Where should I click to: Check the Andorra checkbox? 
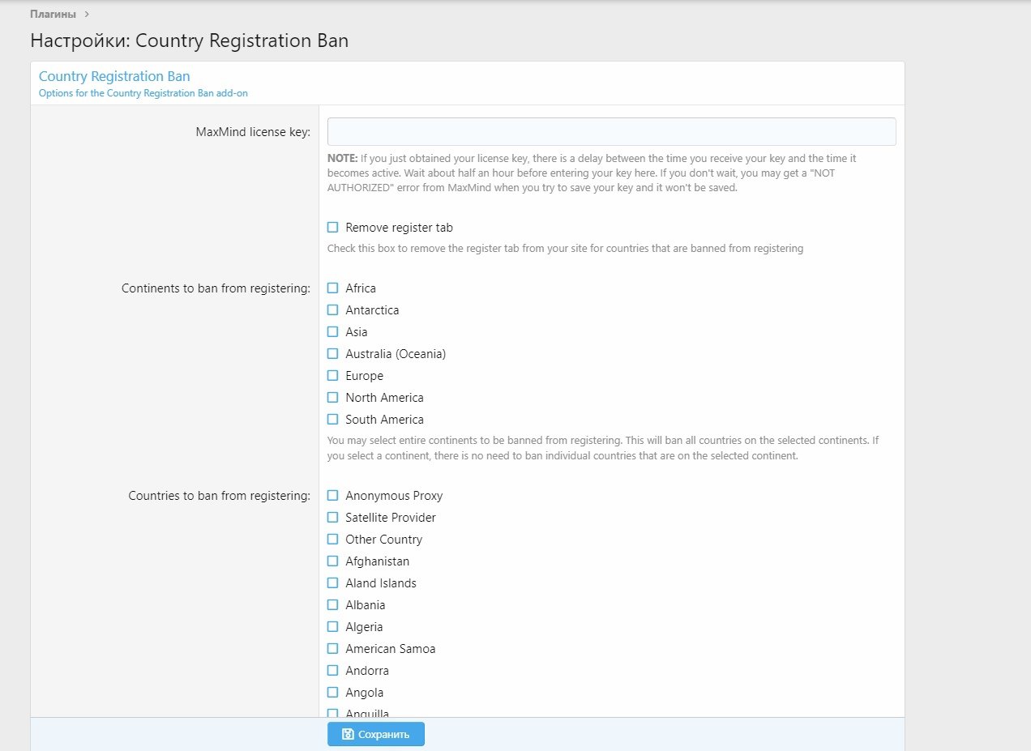[332, 670]
